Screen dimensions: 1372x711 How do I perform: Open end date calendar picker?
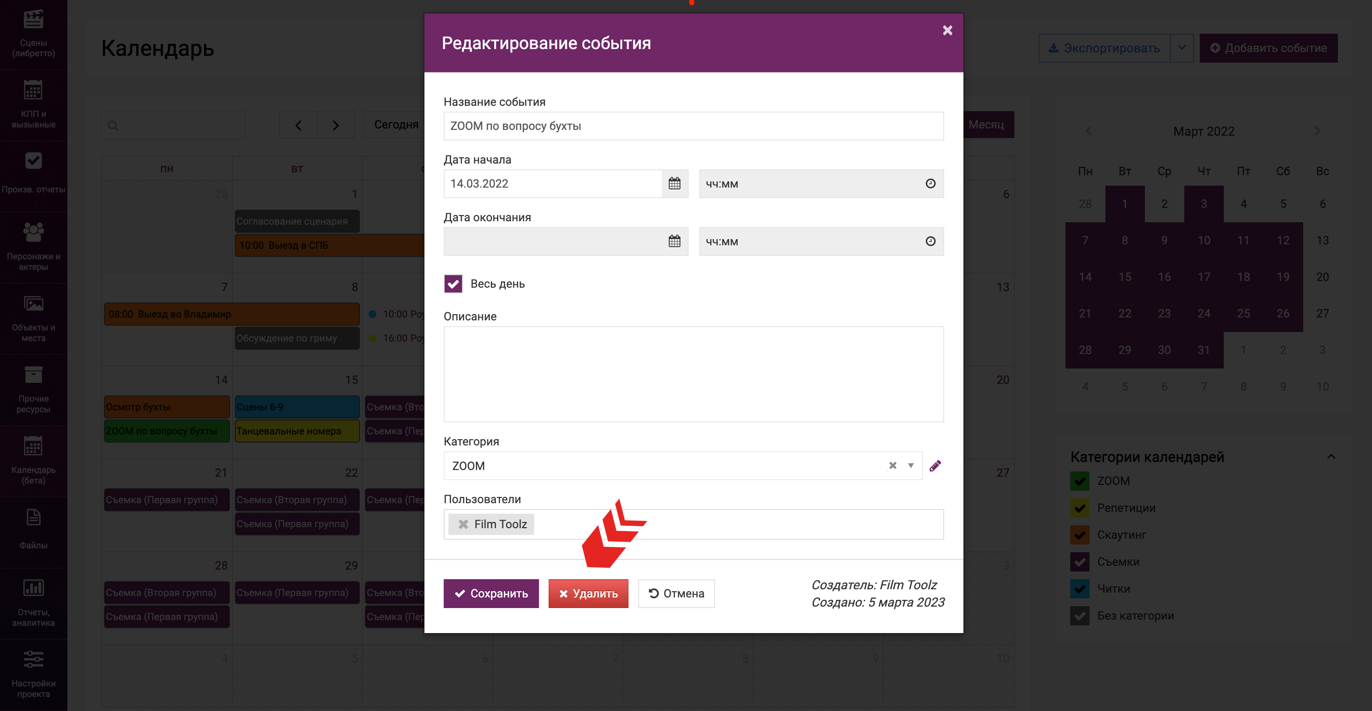click(674, 241)
